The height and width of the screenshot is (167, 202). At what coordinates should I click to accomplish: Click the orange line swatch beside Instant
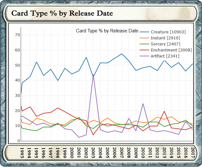point(144,38)
